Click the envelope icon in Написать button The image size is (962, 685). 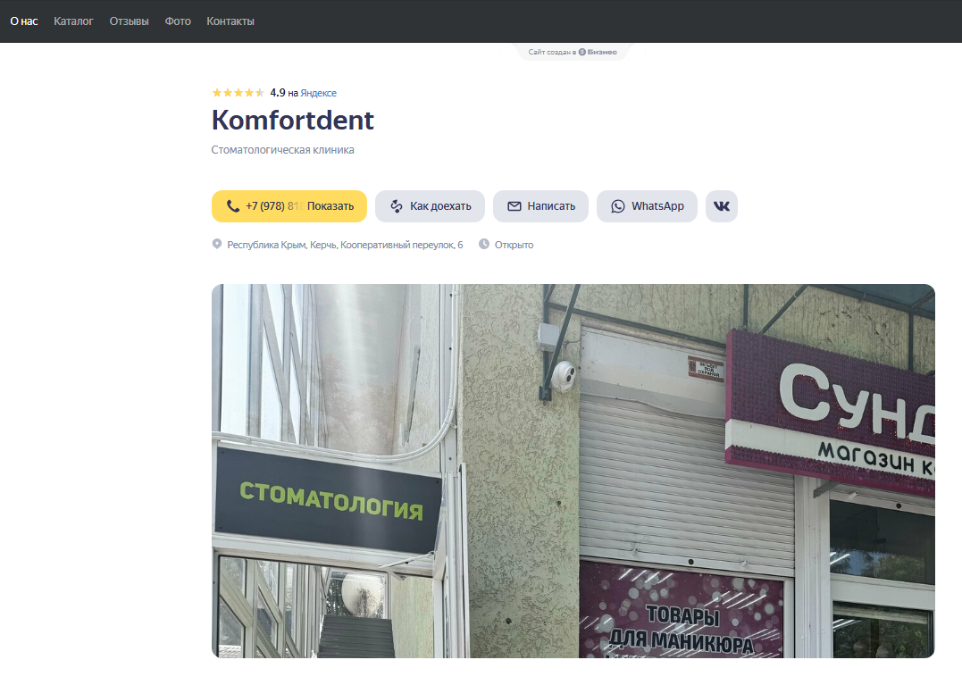514,206
